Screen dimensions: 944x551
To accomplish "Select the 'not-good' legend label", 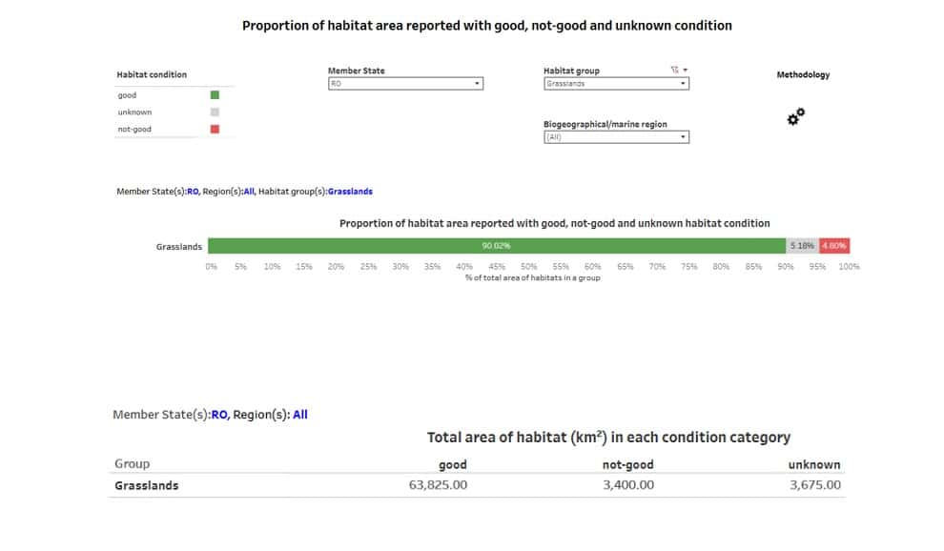I will point(134,130).
